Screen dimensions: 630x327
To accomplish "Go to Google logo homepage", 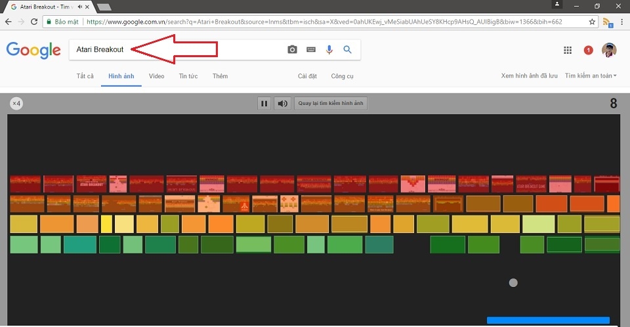I will pos(33,51).
